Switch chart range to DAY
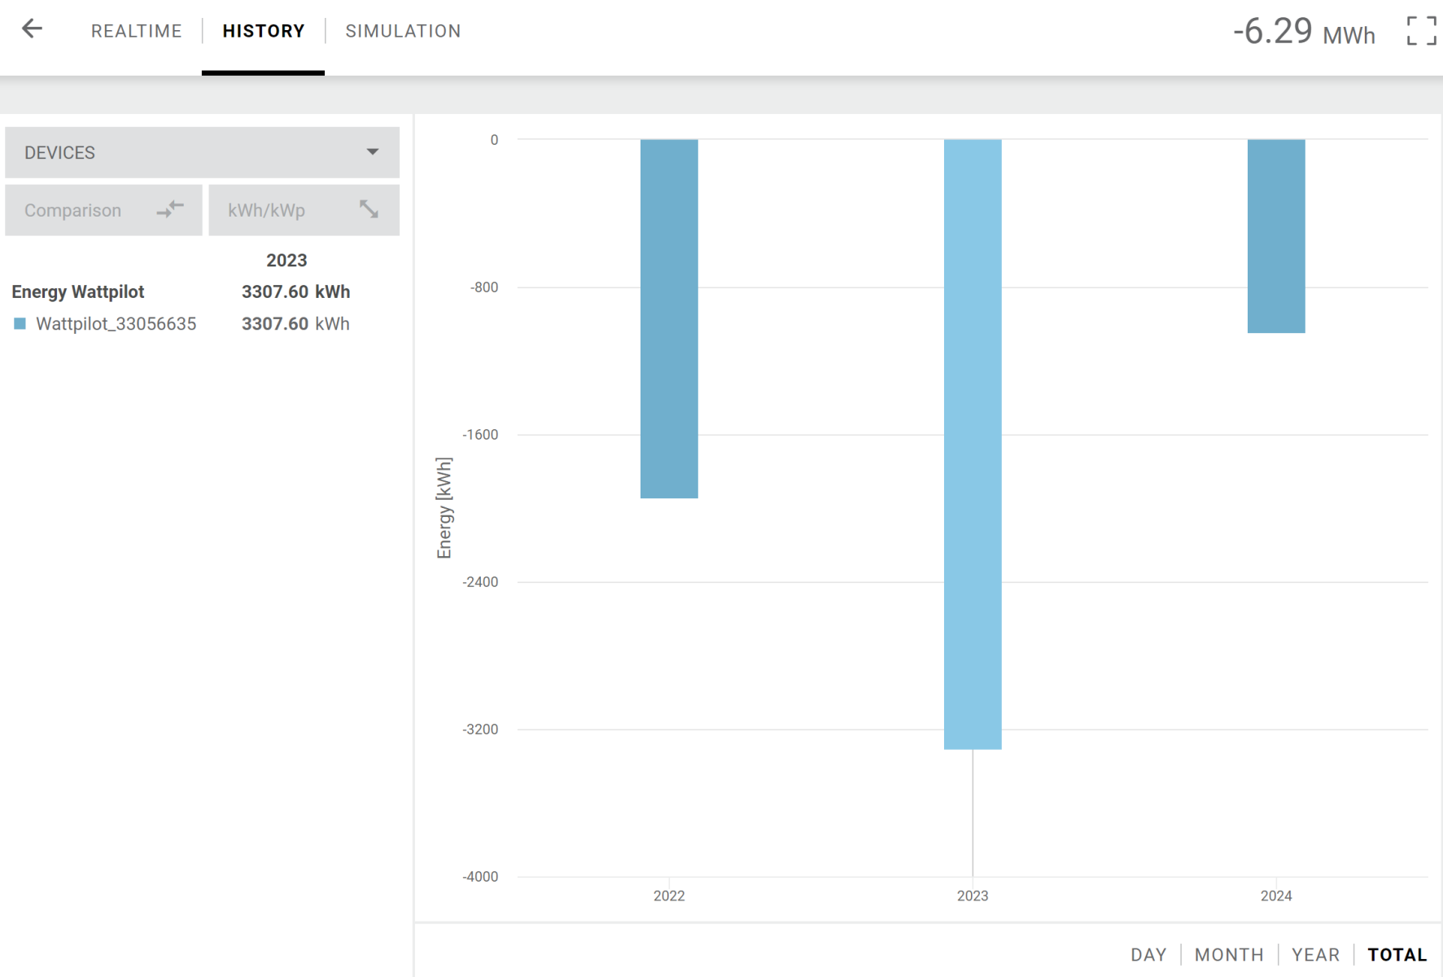Image resolution: width=1443 pixels, height=977 pixels. point(1148,954)
